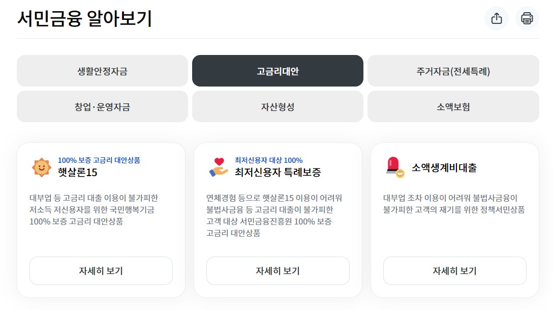The height and width of the screenshot is (310, 553).
Task: Select the 자산형성 category tab
Action: (x=278, y=106)
